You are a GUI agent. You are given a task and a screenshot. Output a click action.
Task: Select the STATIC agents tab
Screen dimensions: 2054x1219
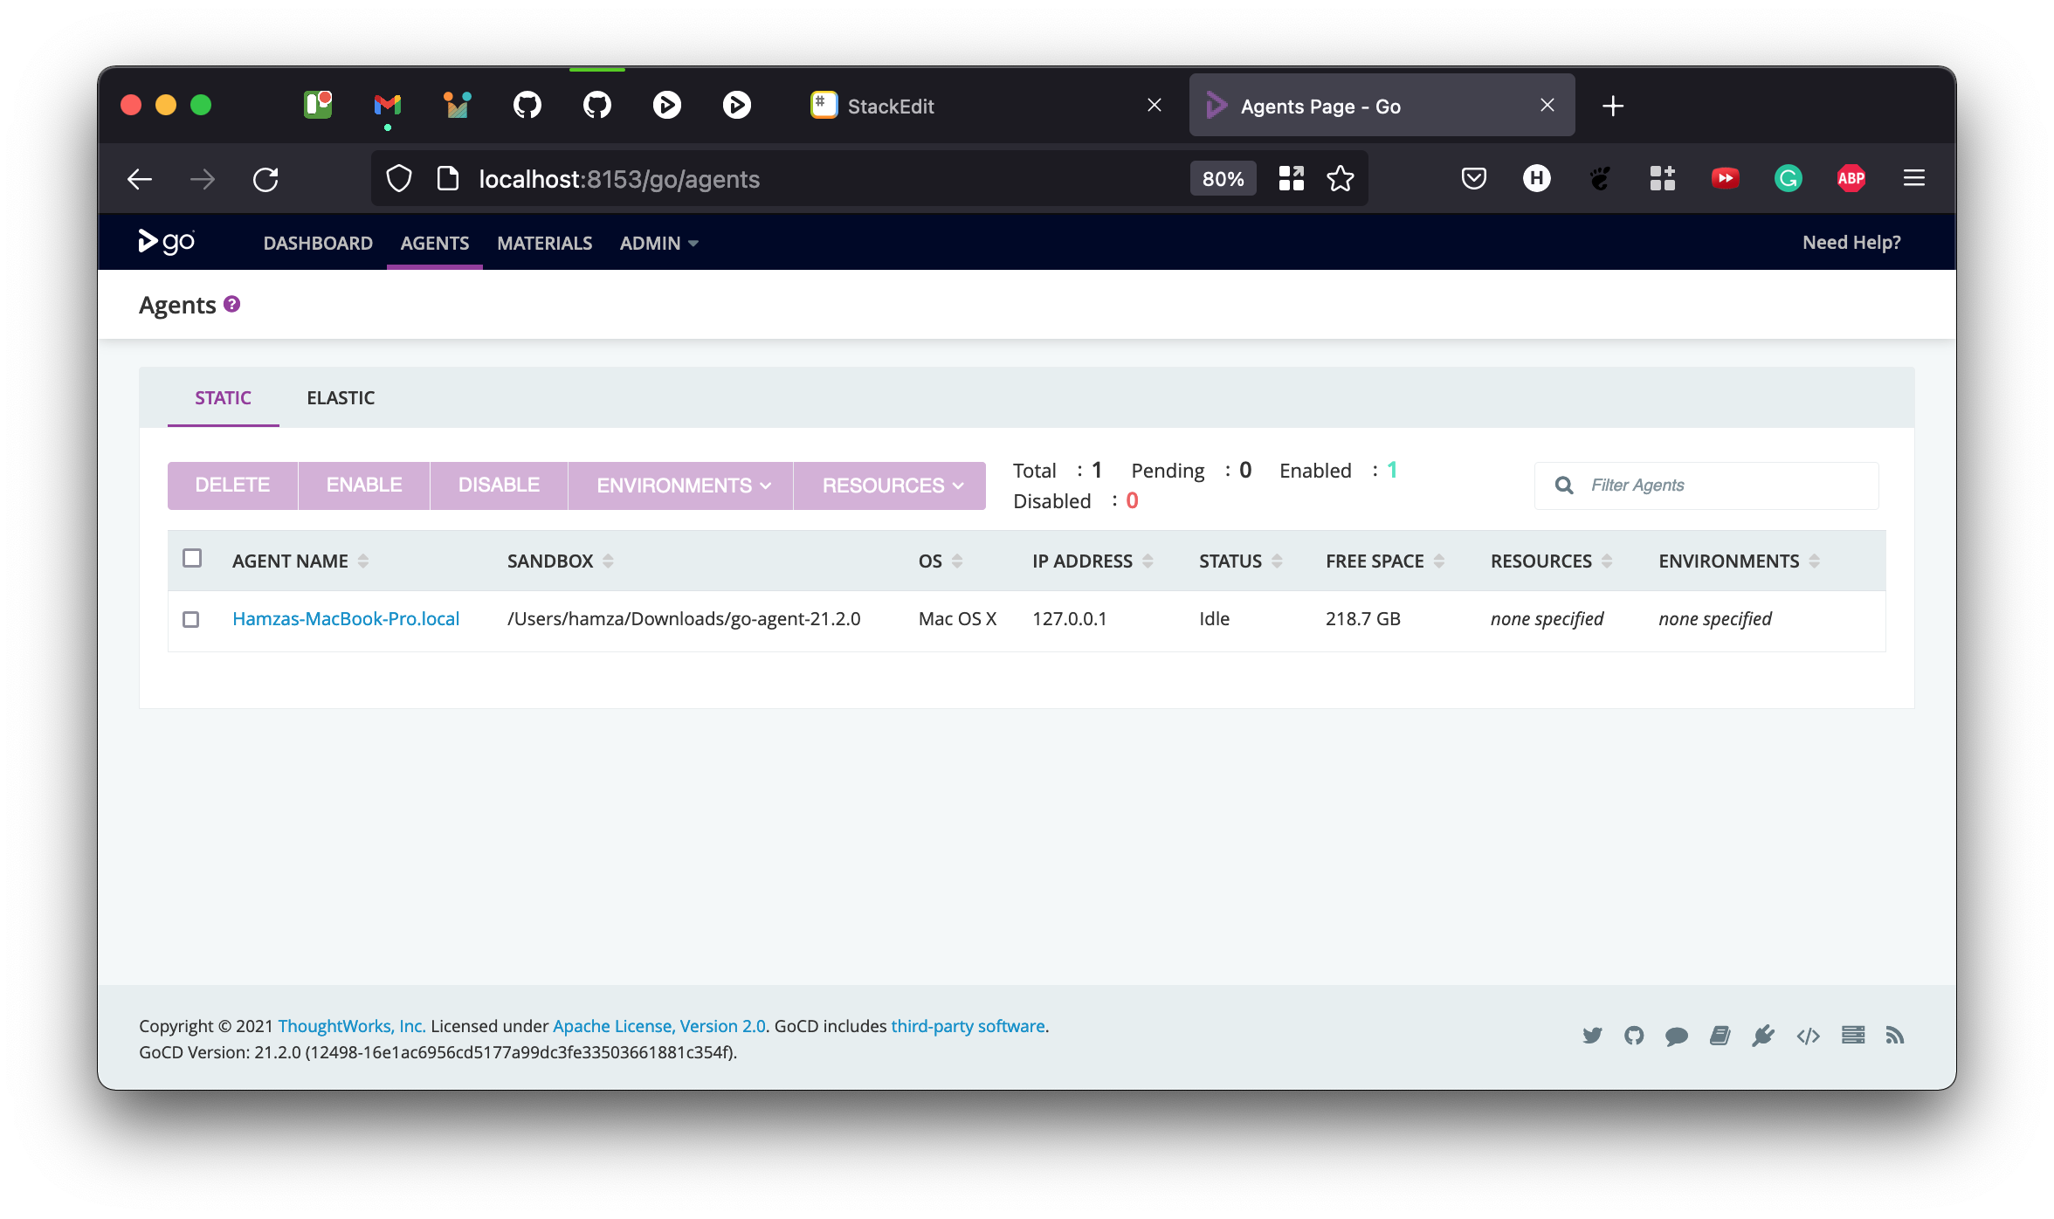point(222,397)
